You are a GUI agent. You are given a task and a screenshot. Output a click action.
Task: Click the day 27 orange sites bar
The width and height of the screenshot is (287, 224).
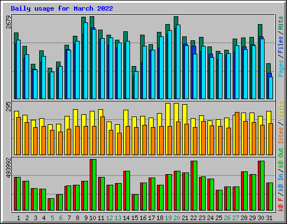[237, 134]
